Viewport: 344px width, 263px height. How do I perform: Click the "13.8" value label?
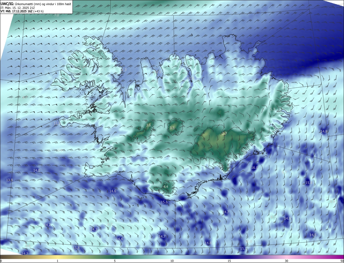[x=76, y=248]
